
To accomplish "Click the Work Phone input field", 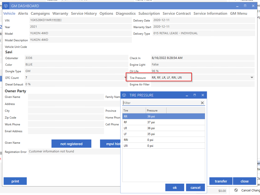I will tap(66, 124).
